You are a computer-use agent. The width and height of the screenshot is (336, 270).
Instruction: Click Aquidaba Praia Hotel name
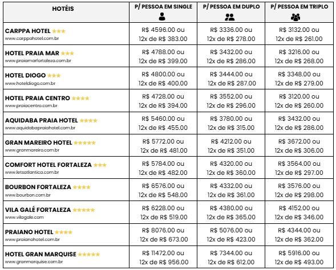click(x=41, y=120)
